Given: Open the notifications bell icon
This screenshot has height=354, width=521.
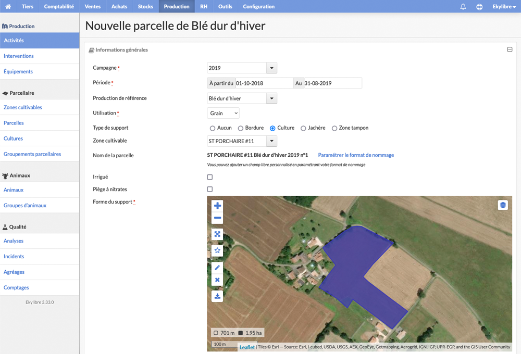Looking at the screenshot, I should coord(463,6).
